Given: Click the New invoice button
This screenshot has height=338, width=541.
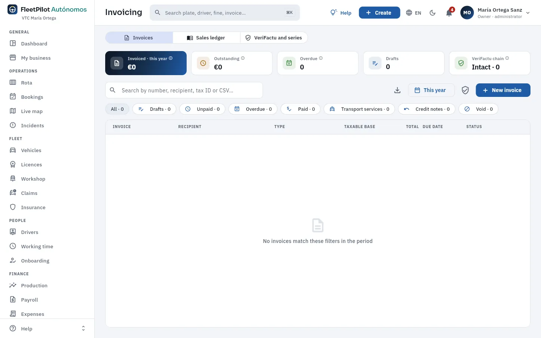Looking at the screenshot, I should click(x=503, y=90).
